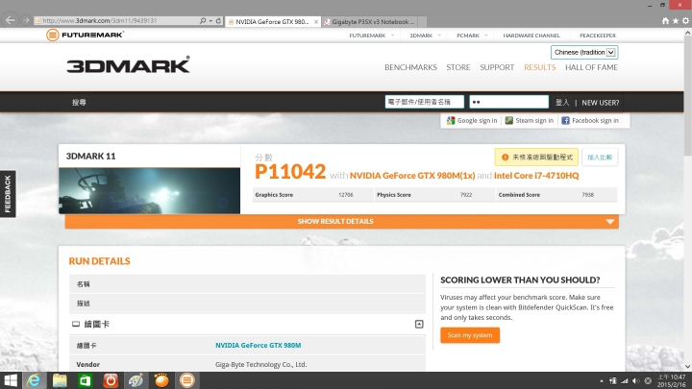Click the Scan my system button

pyautogui.click(x=470, y=335)
